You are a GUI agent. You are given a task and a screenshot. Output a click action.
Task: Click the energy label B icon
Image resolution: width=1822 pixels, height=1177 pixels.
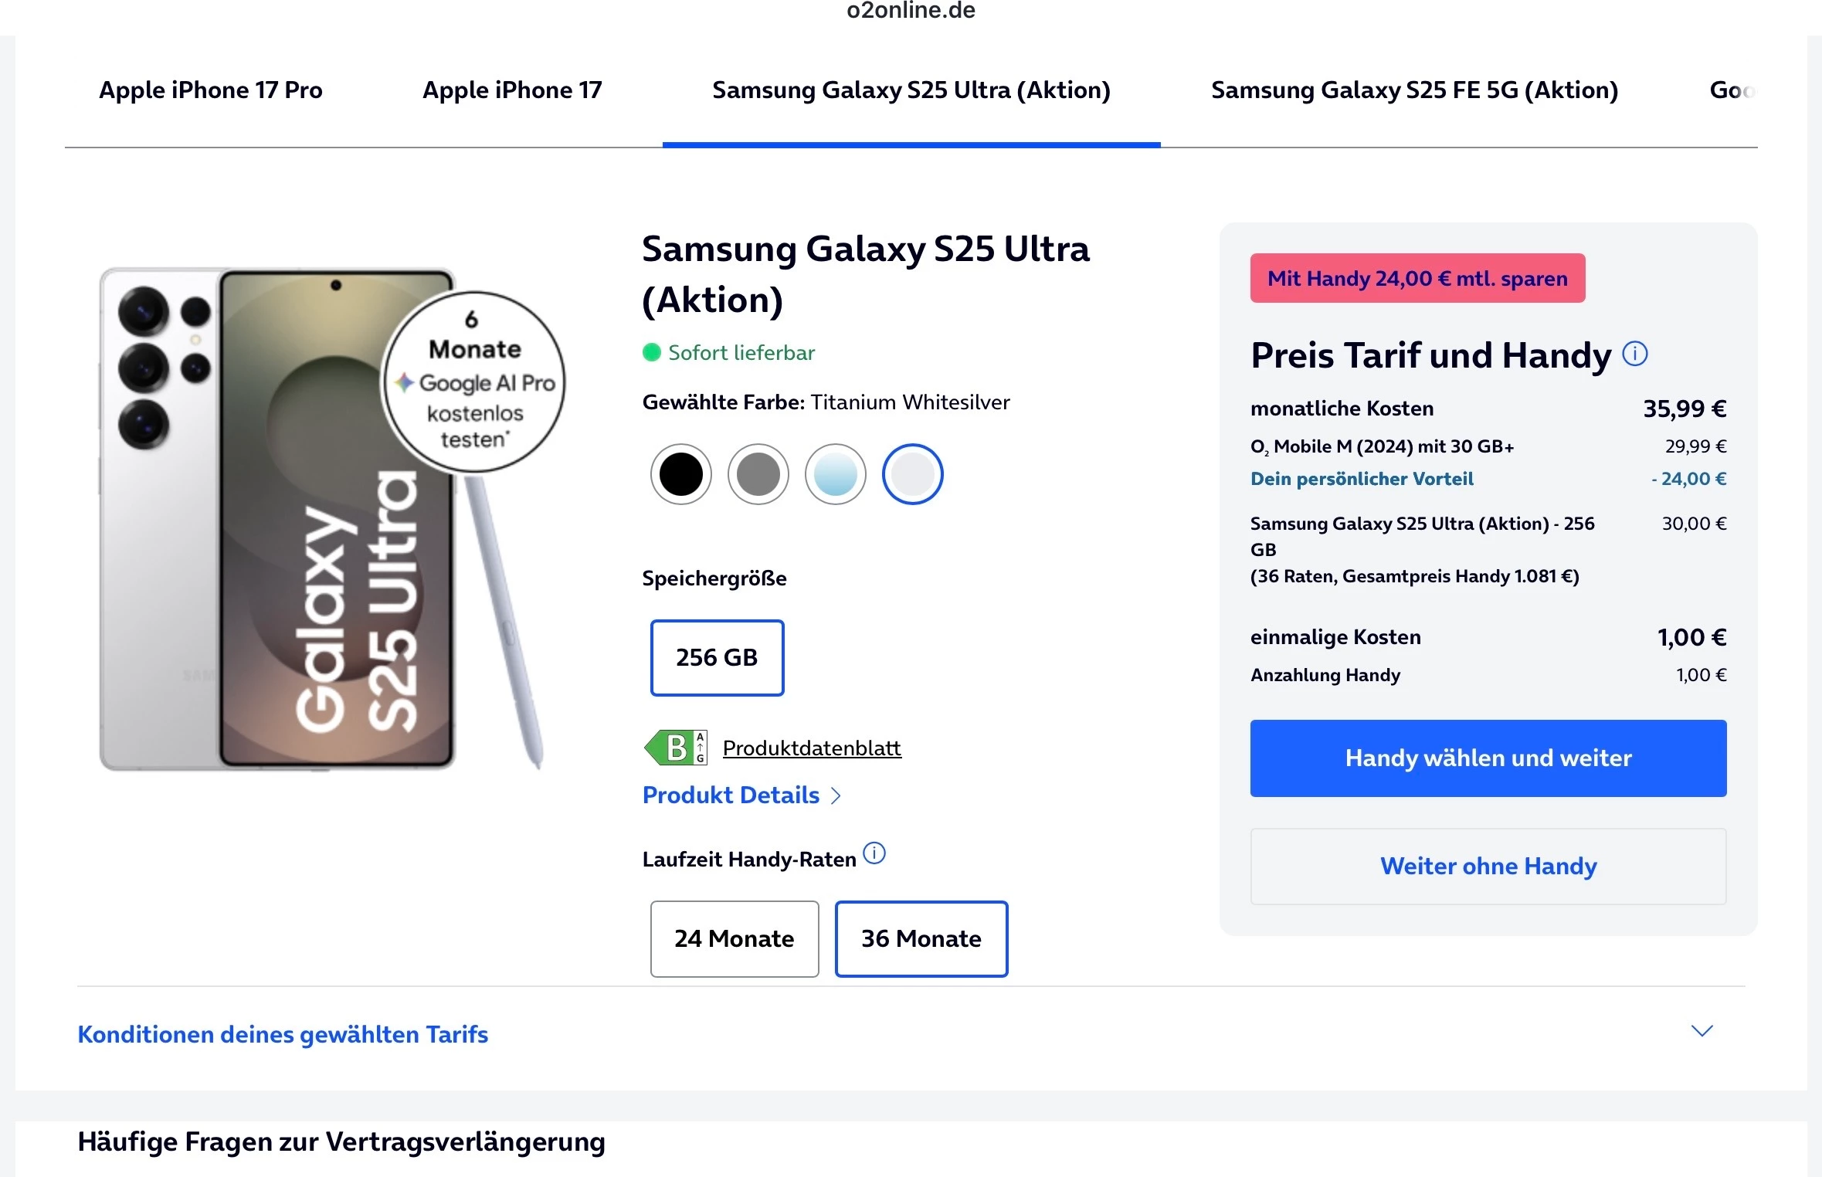point(676,748)
